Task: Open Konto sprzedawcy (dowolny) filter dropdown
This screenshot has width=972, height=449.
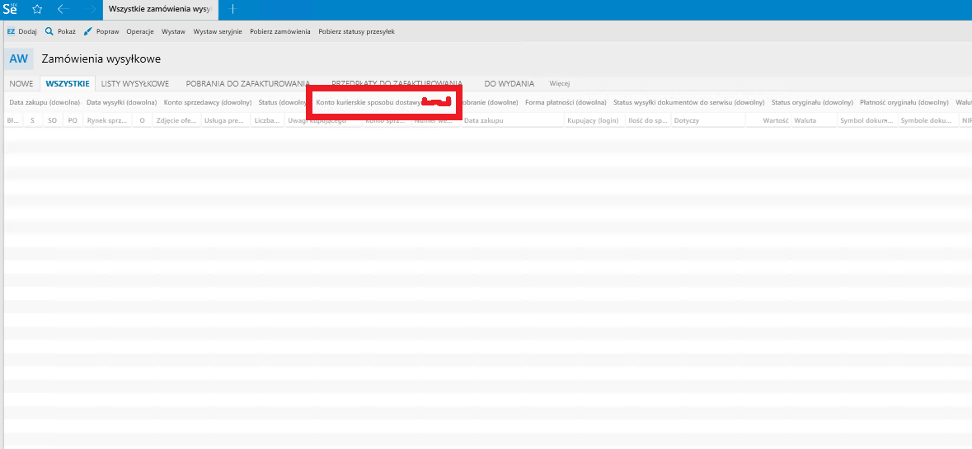Action: (214, 103)
